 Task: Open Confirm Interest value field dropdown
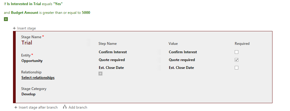pos(183,52)
